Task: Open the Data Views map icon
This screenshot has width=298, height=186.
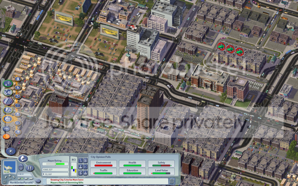Action: tap(85, 161)
